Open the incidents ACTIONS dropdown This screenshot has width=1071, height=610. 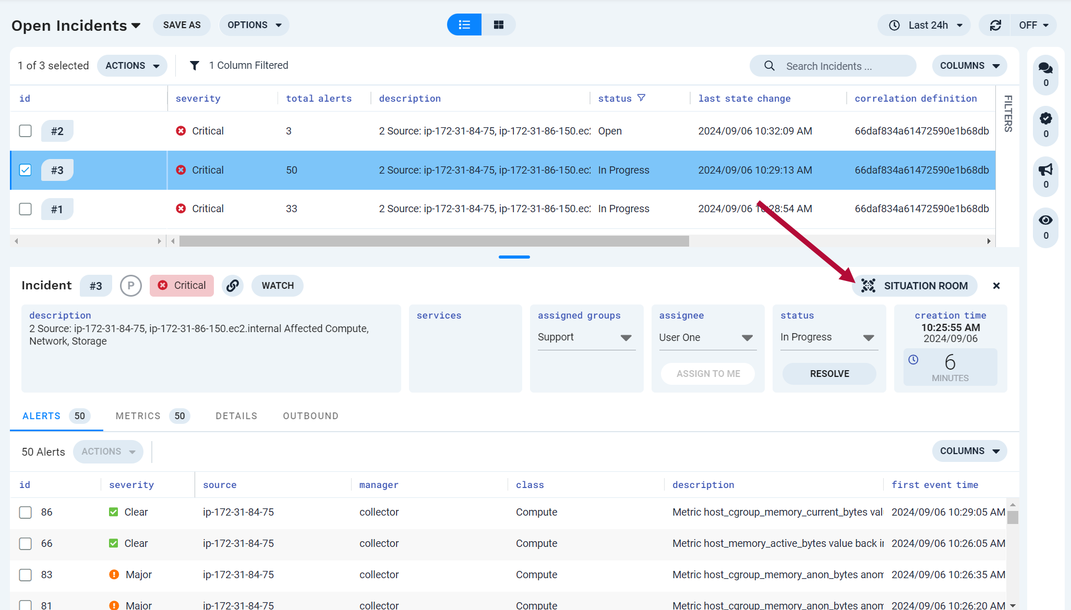pos(132,66)
